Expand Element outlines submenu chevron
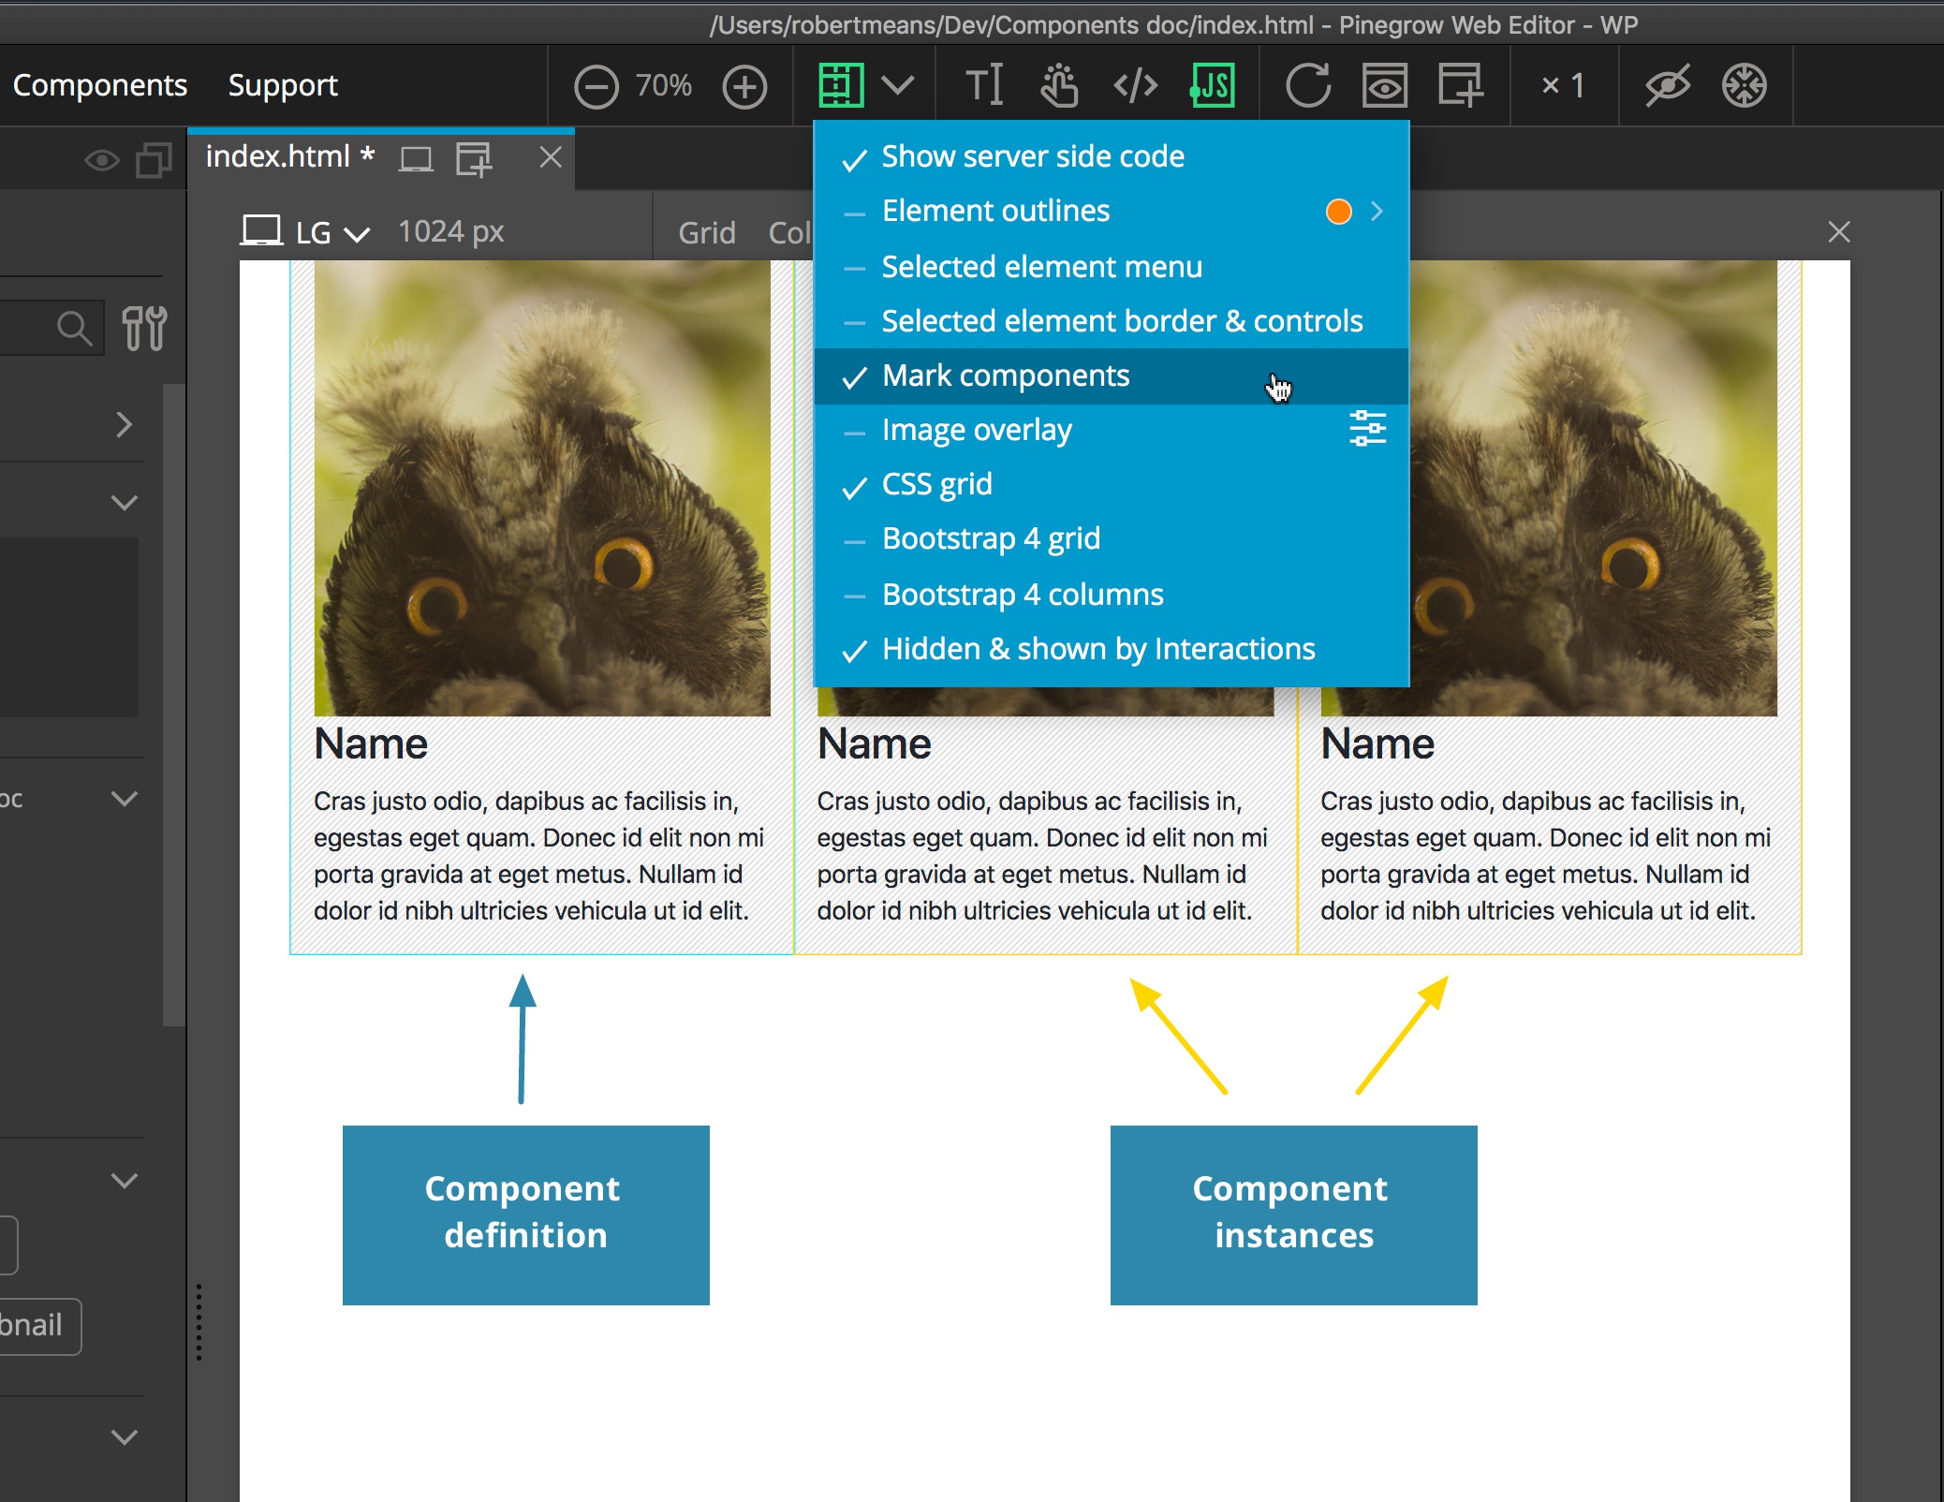The height and width of the screenshot is (1502, 1944). coord(1377,212)
